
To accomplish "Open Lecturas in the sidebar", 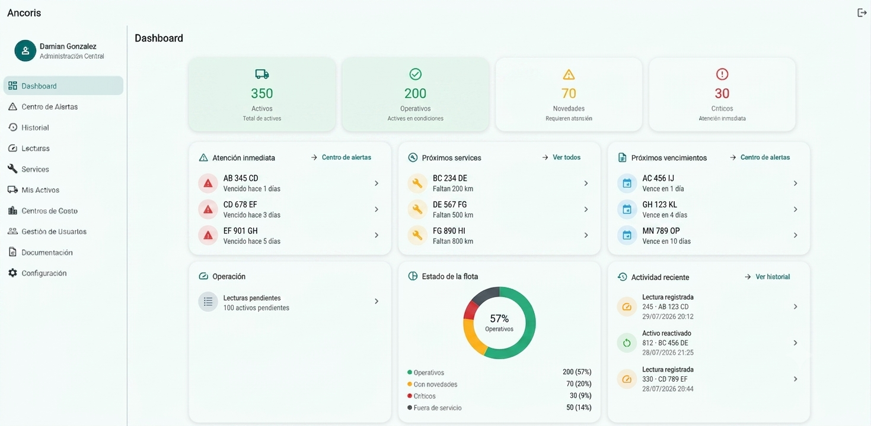I will tap(63, 148).
